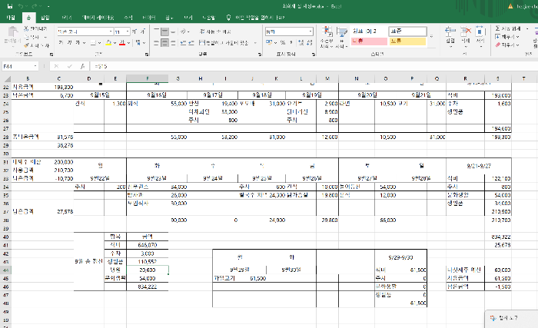Align text to the right
Image resolution: width=538 pixels, height=328 pixels.
click(x=173, y=43)
